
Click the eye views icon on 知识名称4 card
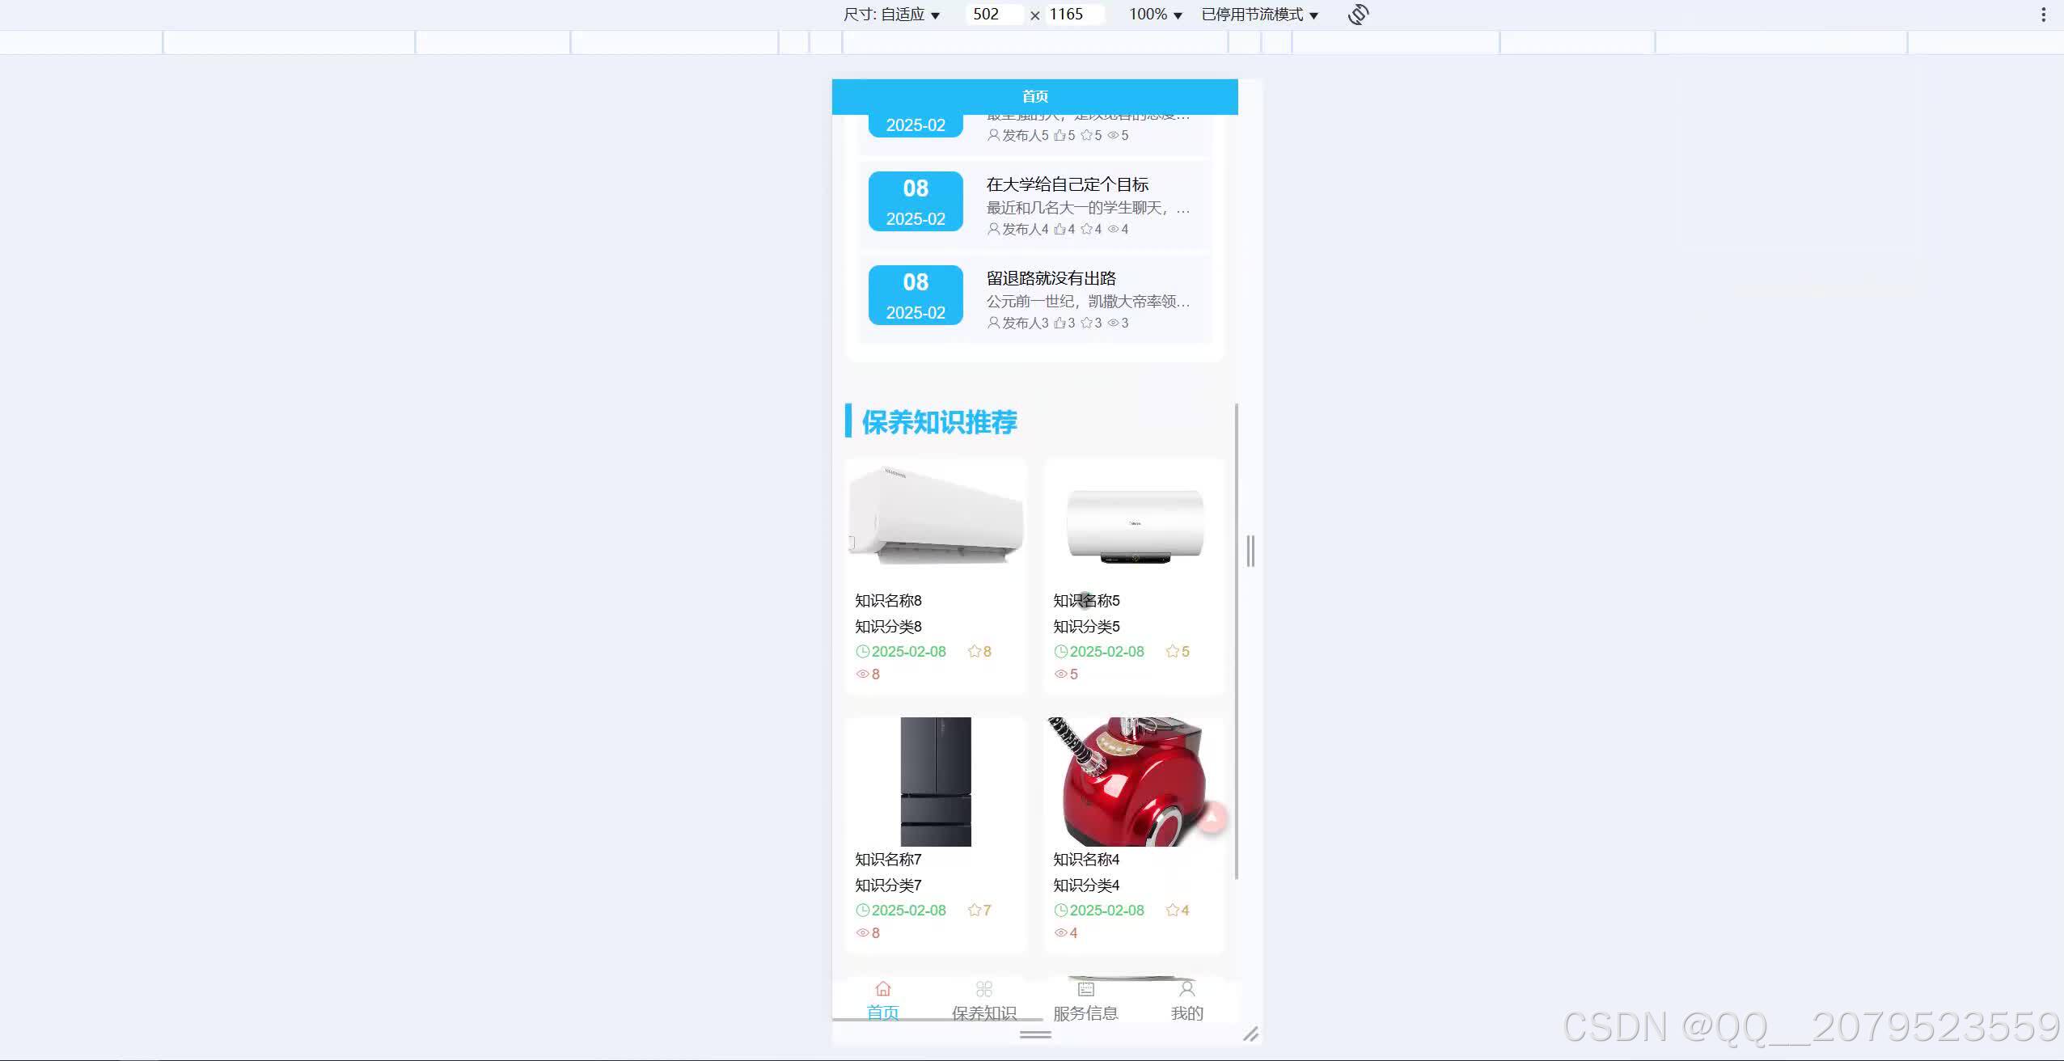click(x=1060, y=932)
